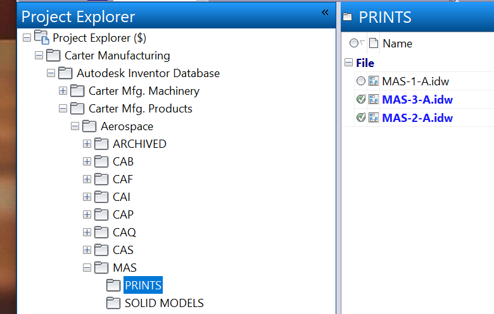Expand the Carter Mfg. Machinery folder

tap(63, 91)
